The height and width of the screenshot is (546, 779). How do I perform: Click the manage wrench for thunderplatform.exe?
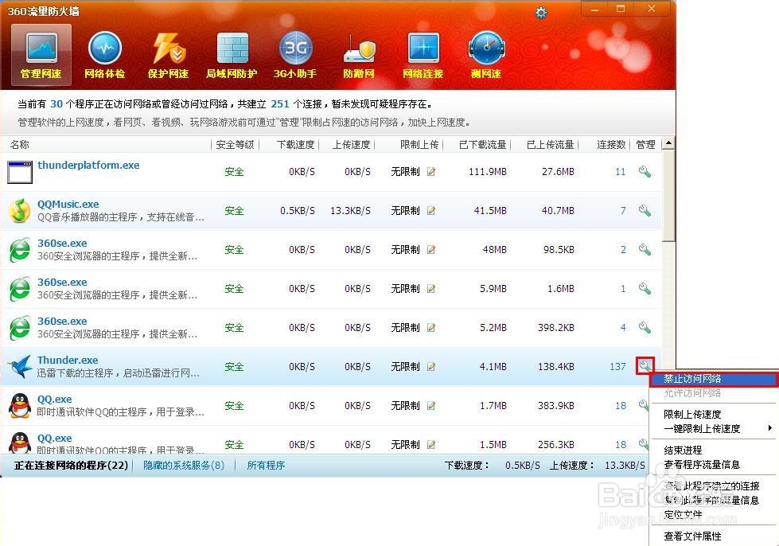click(645, 171)
